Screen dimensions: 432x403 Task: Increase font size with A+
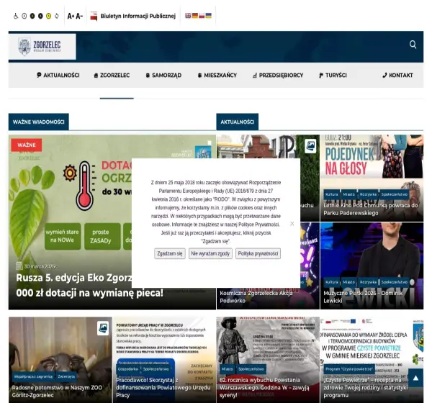71,16
